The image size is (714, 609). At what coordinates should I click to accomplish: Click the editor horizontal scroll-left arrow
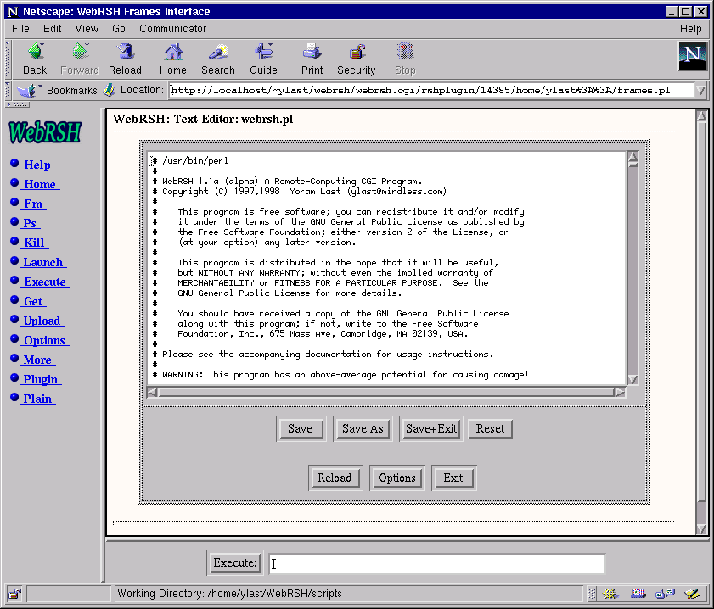153,393
